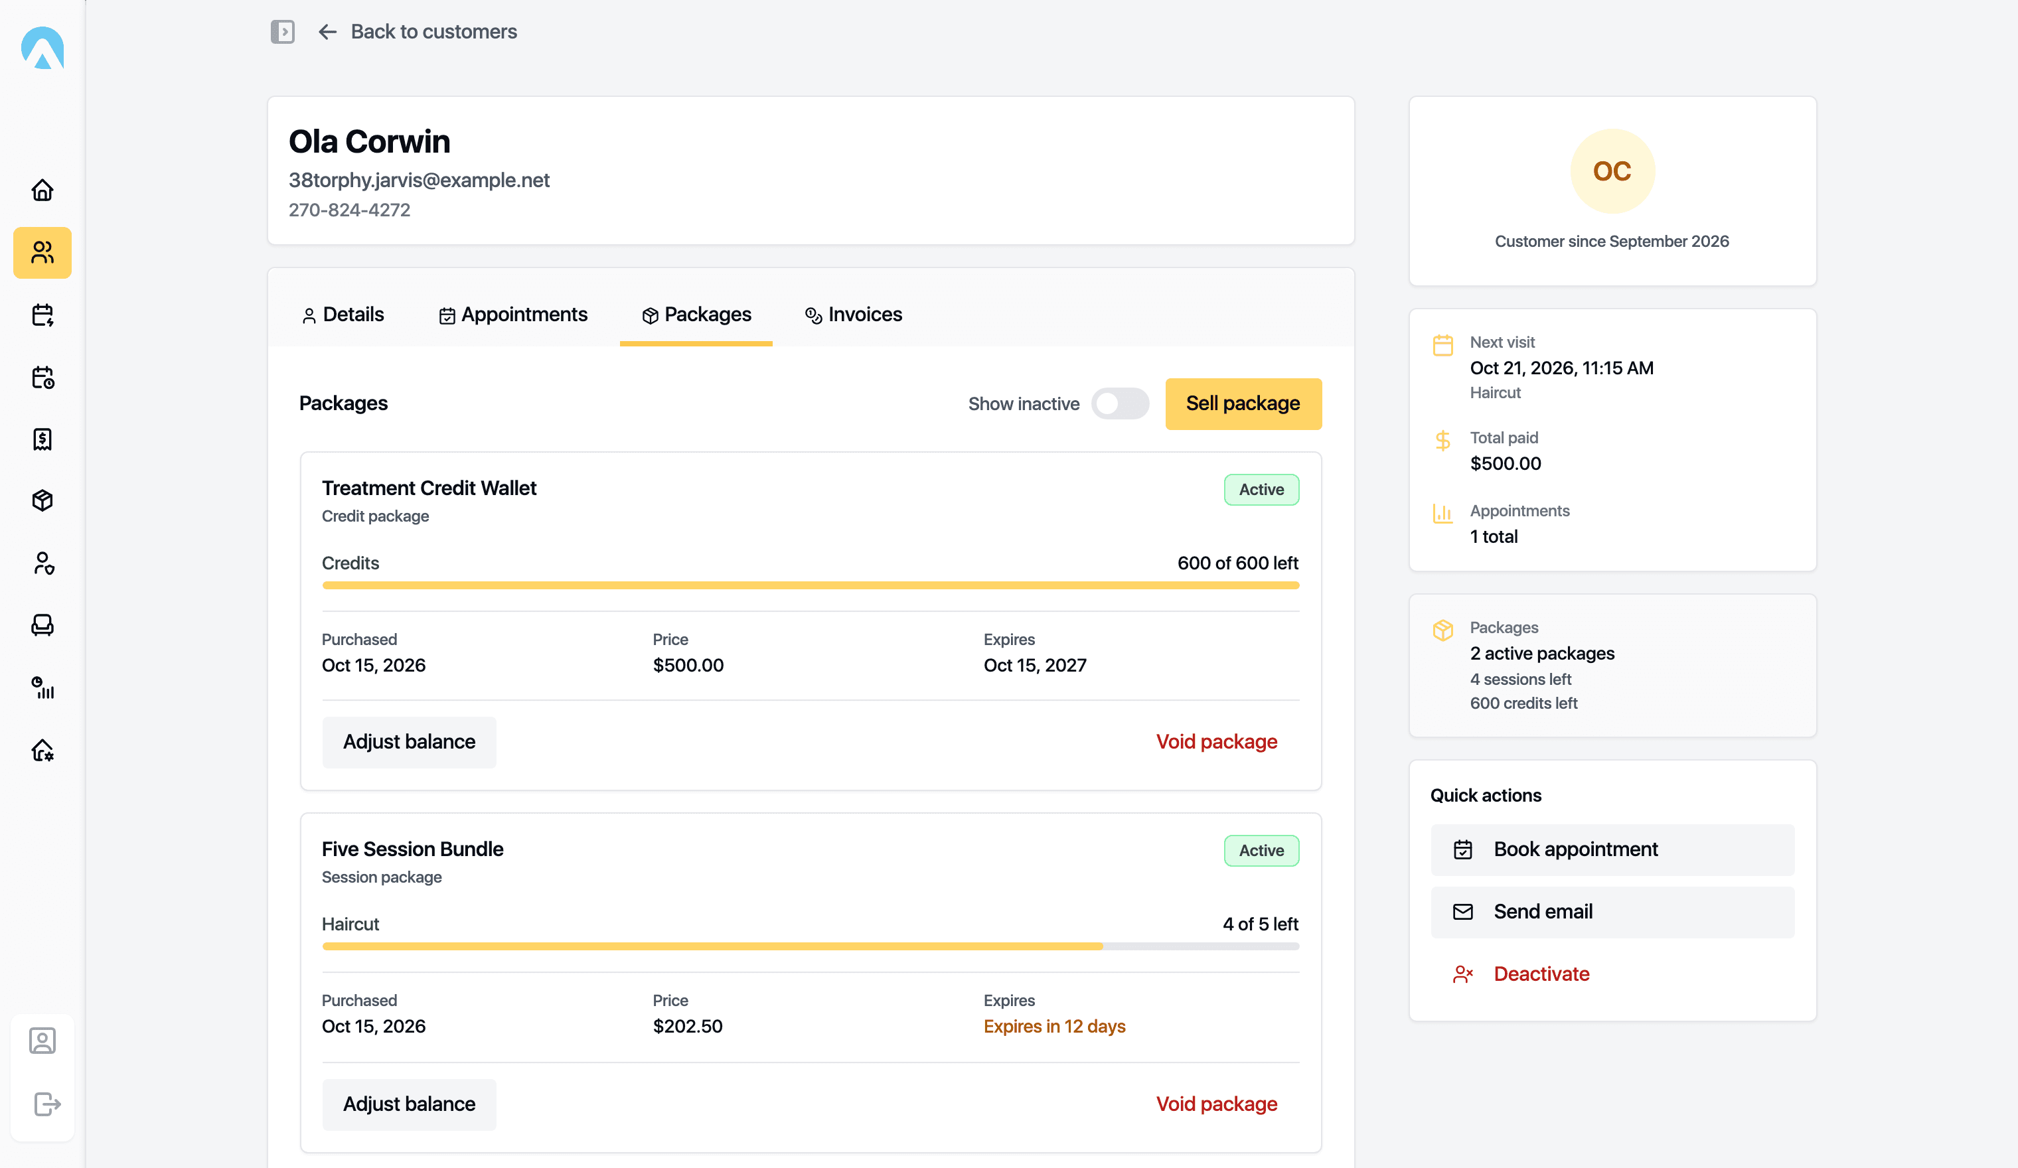Click the customer email 38torphy.jarvis@example.net
The image size is (2018, 1168).
coord(419,180)
